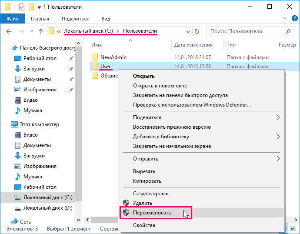Click the Back navigation arrow
This screenshot has height=234, width=300.
click(9, 31)
